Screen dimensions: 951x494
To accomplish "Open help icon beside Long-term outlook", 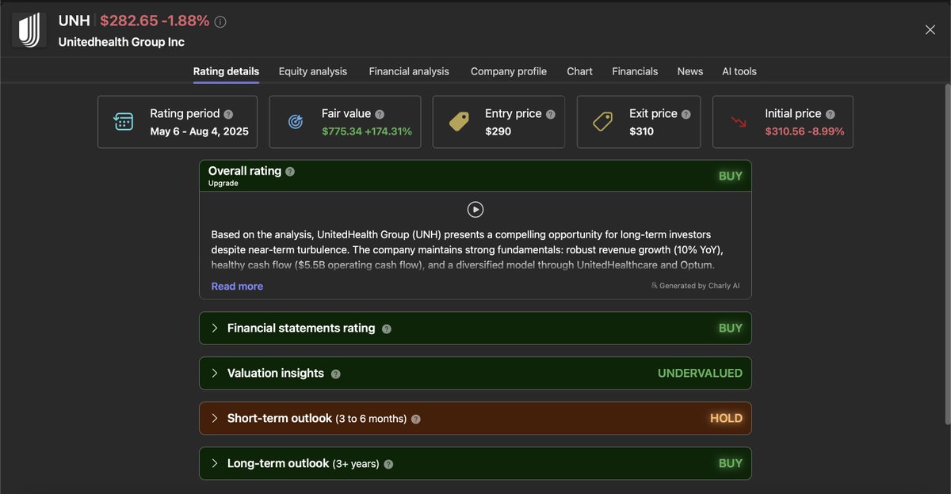I will point(388,464).
